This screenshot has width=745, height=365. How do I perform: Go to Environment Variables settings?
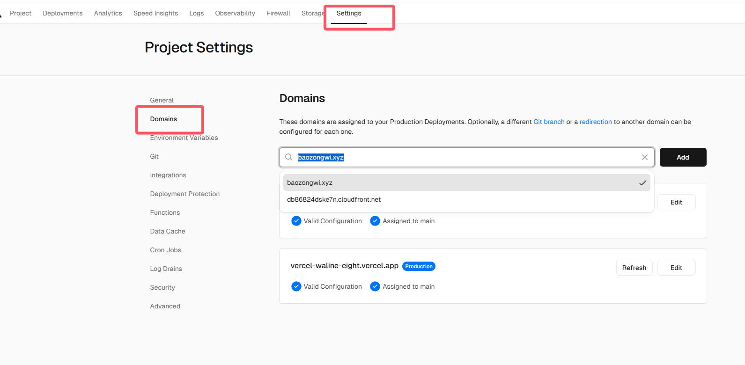click(x=184, y=138)
